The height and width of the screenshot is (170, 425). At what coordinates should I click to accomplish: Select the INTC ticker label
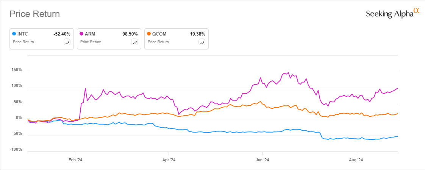click(x=23, y=34)
